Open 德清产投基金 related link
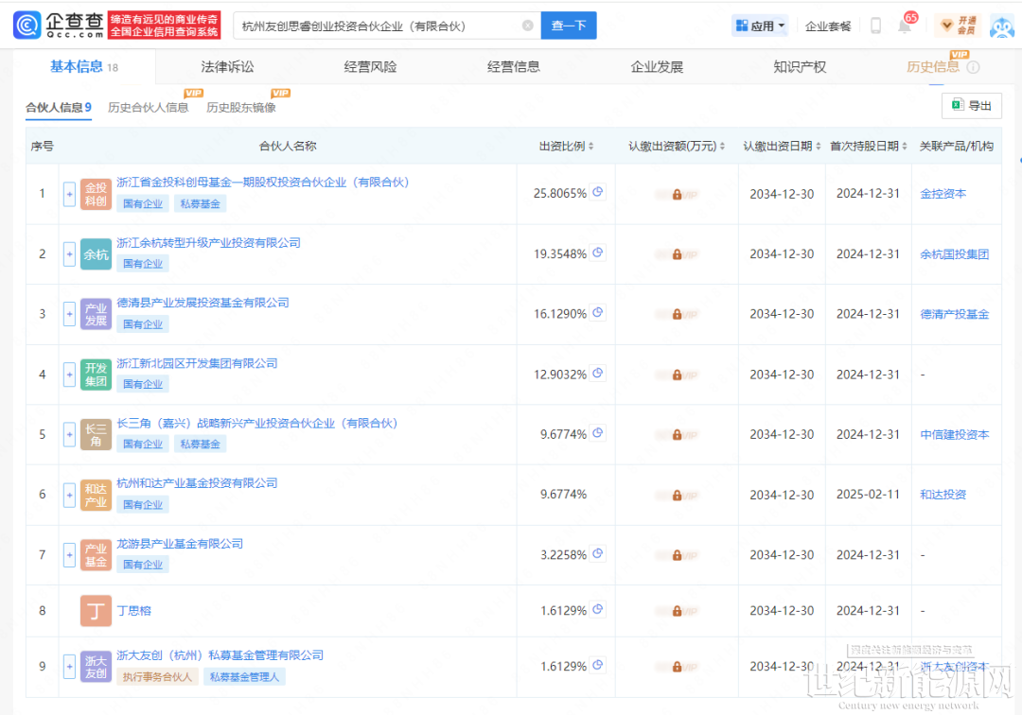The image size is (1022, 715). pos(954,314)
